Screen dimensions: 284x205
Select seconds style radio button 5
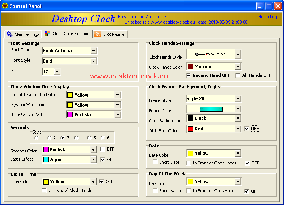(89, 138)
